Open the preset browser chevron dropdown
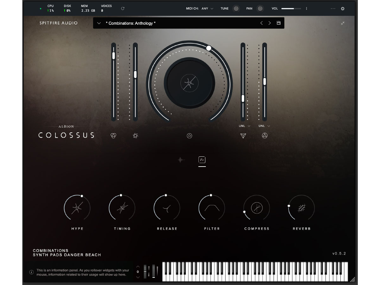 (99, 23)
